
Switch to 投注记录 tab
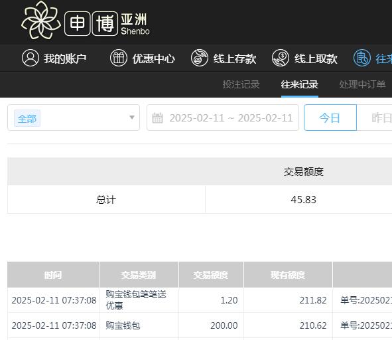coord(241,84)
